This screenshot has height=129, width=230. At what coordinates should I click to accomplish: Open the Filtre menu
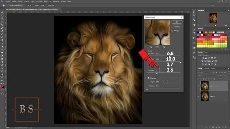(x=46, y=1)
